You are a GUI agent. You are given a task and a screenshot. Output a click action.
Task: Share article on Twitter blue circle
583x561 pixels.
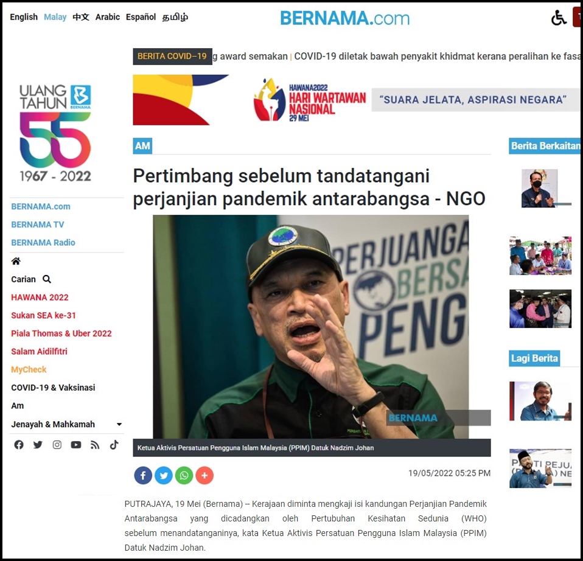point(164,475)
